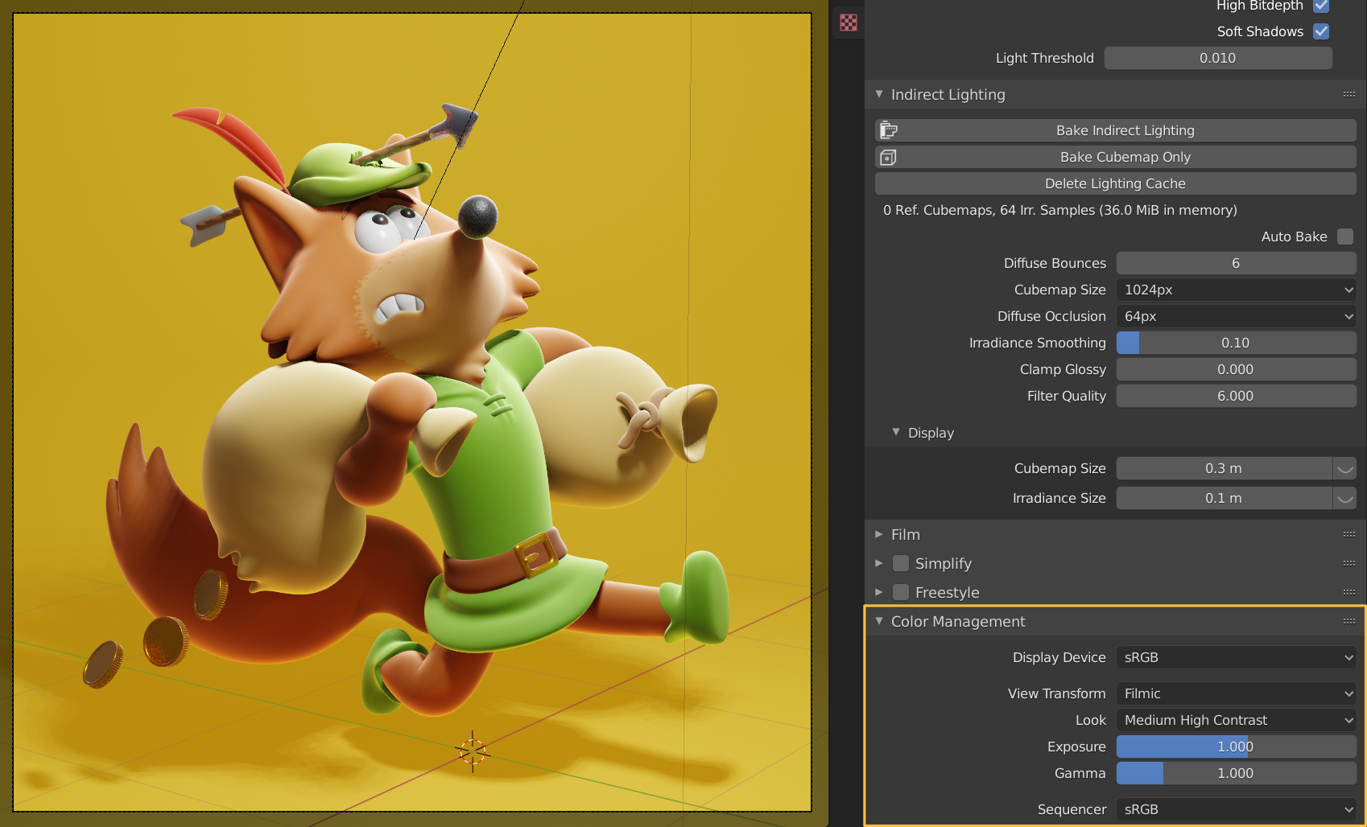The height and width of the screenshot is (827, 1367).
Task: Click the Film panel grip handle
Action: point(1349,534)
